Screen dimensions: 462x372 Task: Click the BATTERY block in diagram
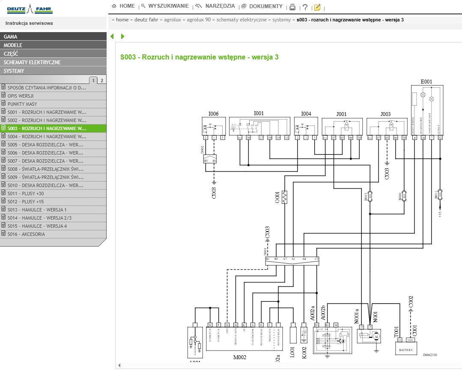[406, 348]
